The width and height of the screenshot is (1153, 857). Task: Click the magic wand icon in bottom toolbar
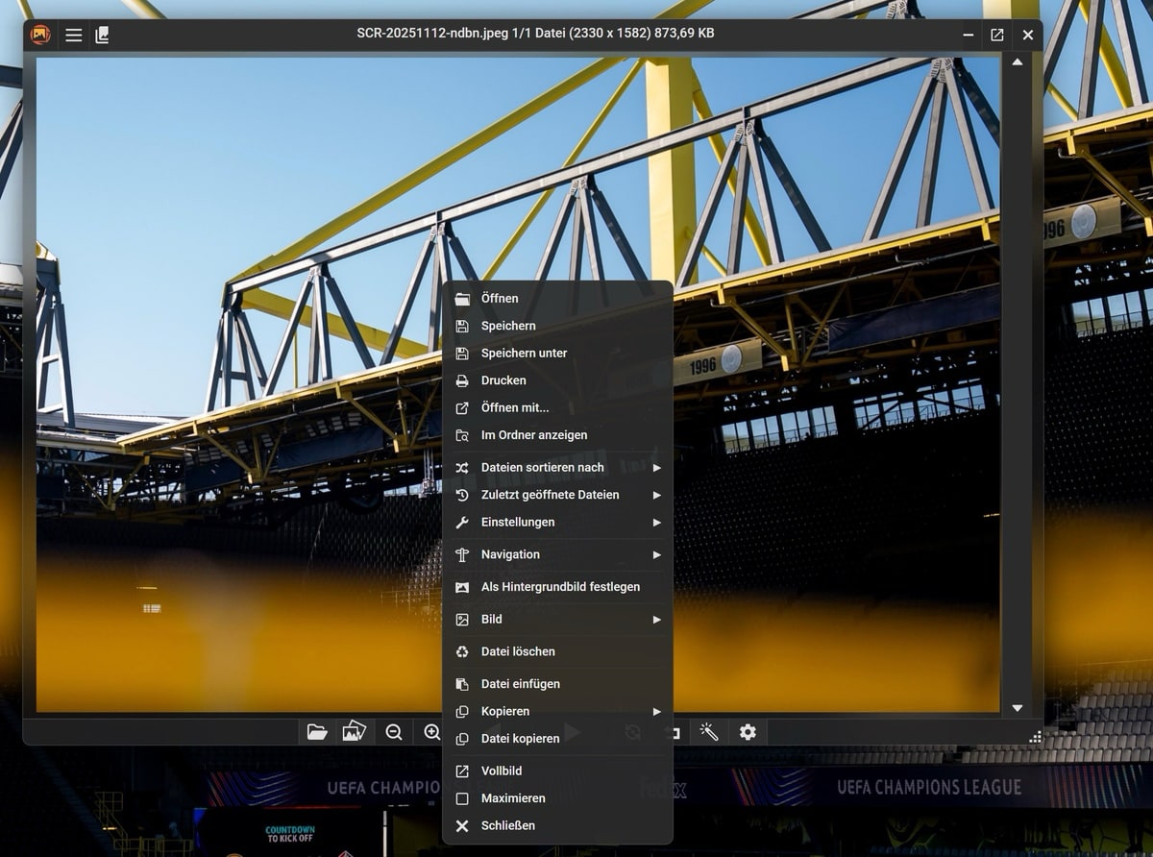(x=709, y=732)
